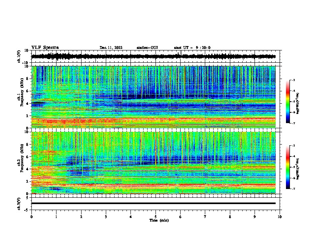Click the "6" kHz tick on ch.1 frequency axis

tap(28, 91)
